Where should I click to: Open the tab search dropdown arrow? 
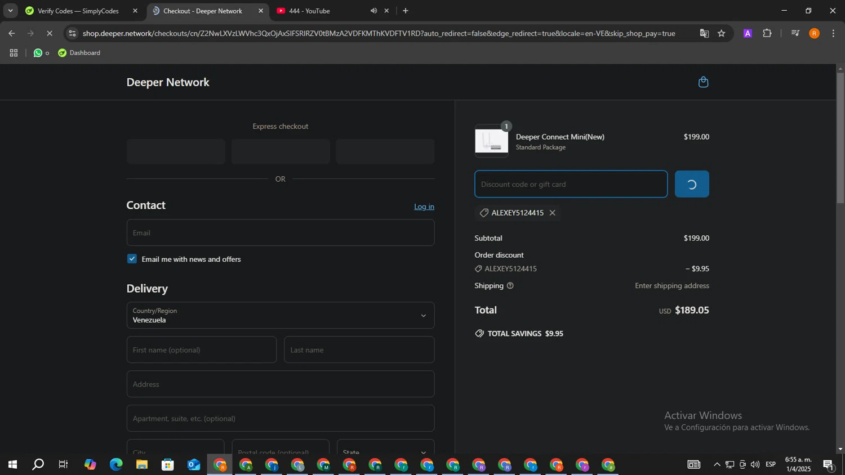tap(10, 11)
